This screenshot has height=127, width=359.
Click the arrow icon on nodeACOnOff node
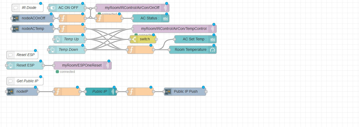click(x=16, y=18)
